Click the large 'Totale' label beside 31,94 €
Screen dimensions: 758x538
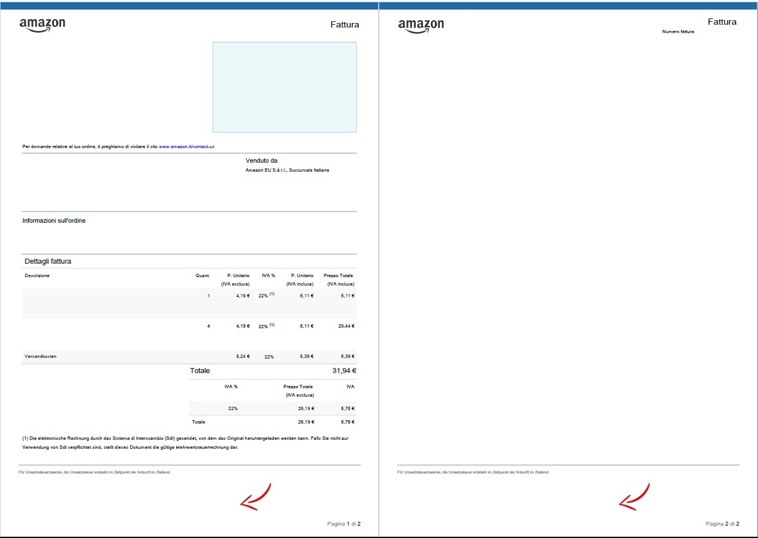[x=200, y=371]
